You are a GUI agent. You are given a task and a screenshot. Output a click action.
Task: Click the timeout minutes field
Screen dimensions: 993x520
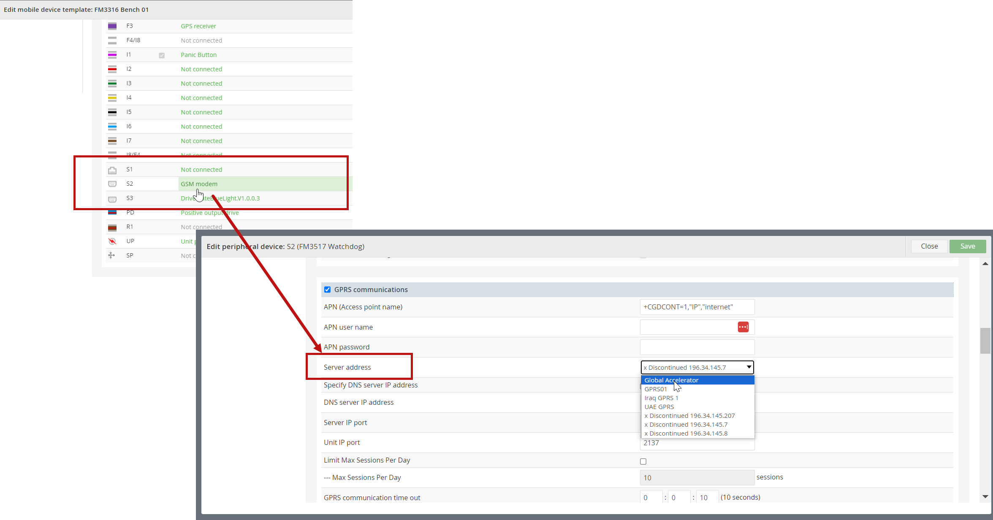coord(679,497)
